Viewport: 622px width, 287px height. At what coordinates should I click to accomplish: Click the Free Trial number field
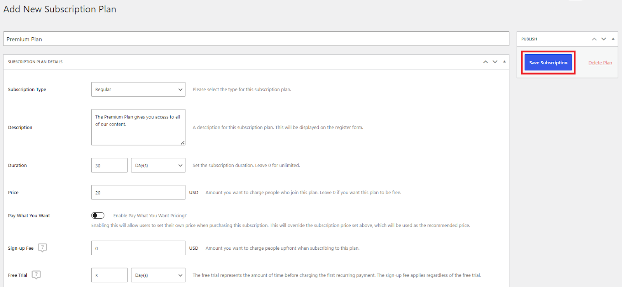pos(109,275)
